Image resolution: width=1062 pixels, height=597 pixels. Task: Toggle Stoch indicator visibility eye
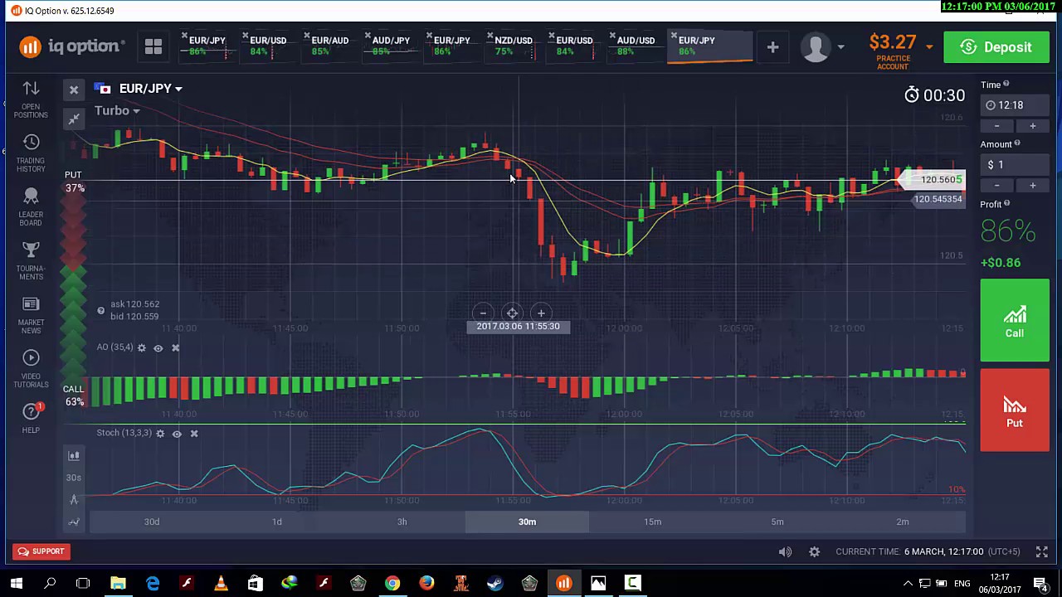click(x=177, y=433)
